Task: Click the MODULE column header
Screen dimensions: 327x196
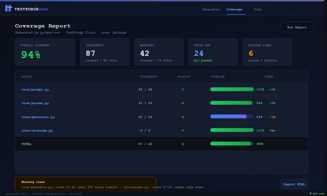Action: [x=27, y=77]
